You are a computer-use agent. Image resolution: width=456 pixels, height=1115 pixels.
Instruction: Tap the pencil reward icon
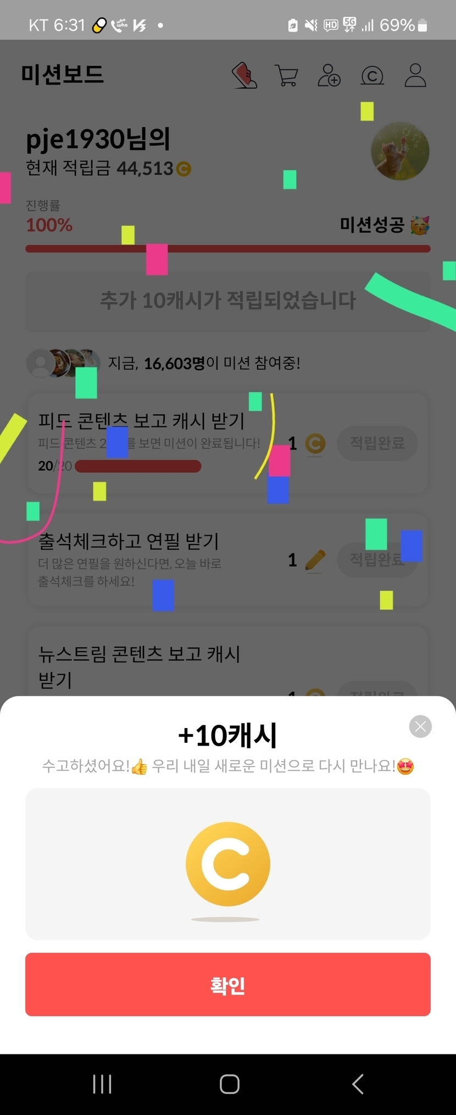click(315, 561)
